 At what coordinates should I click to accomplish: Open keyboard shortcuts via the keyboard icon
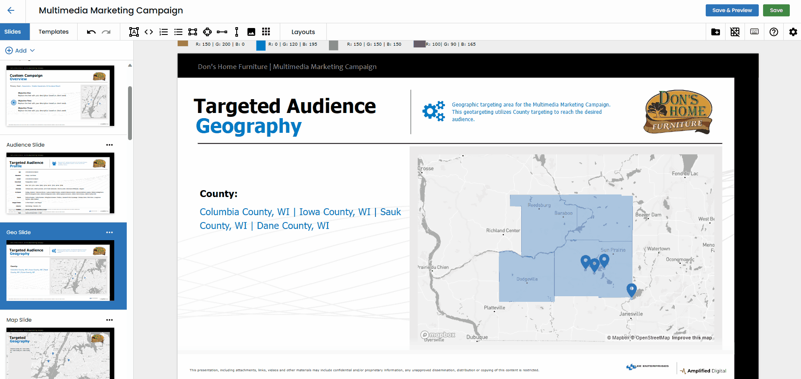coord(754,32)
